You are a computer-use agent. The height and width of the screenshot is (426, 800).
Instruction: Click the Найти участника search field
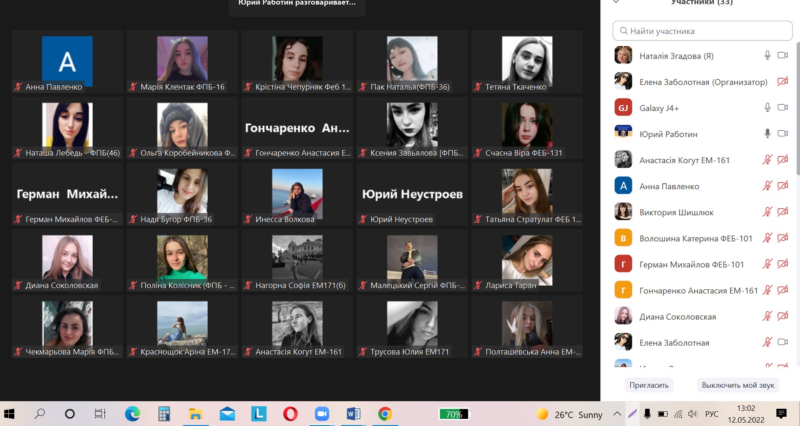click(x=702, y=31)
